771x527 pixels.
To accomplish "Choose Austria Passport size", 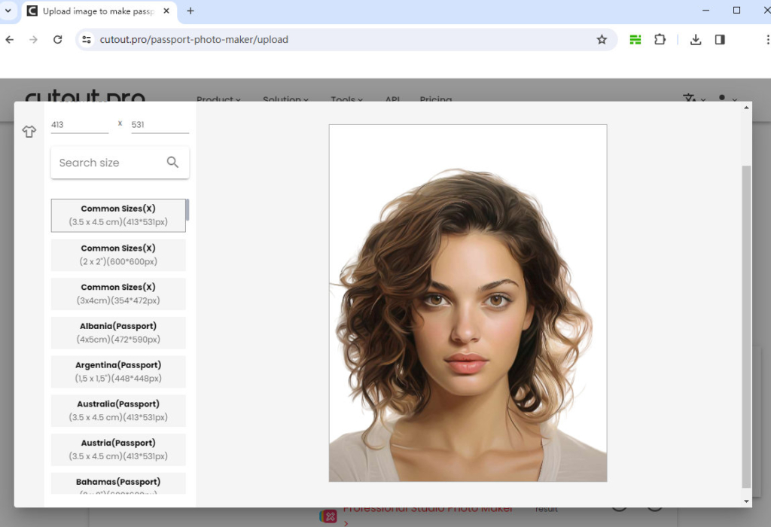I will pos(118,449).
